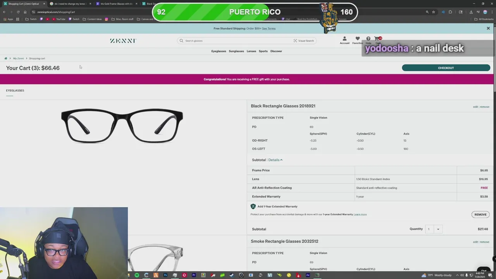Screen dimensions: 496x279
Task: Collapse the Subtotal Details expander
Action: [276, 160]
